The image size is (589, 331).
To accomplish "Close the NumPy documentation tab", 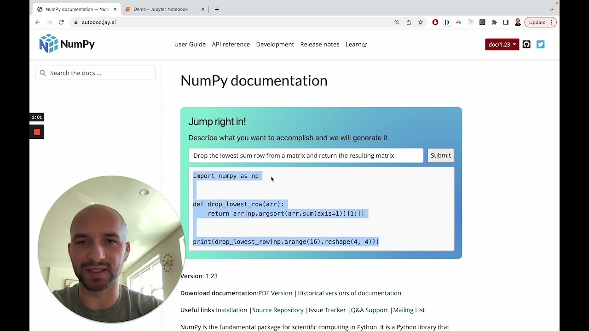I will 115,9.
